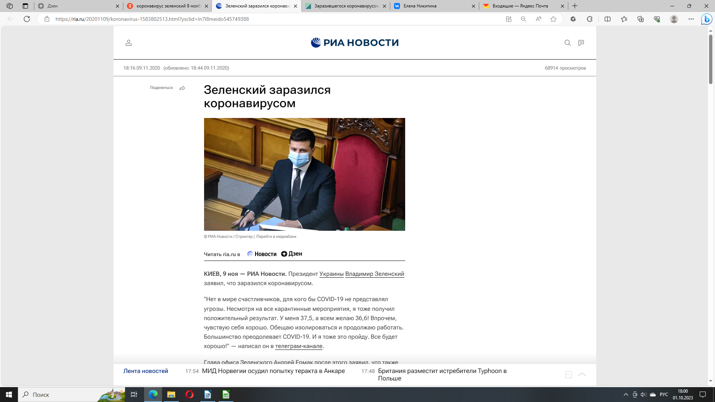This screenshot has width=715, height=402.
Task: Follow the телеграм-канале link
Action: (x=299, y=346)
